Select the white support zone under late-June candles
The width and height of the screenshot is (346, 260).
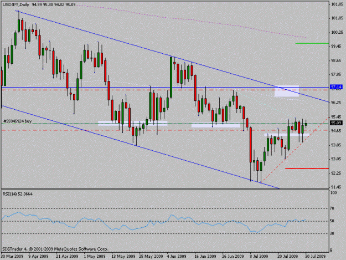click(x=215, y=125)
